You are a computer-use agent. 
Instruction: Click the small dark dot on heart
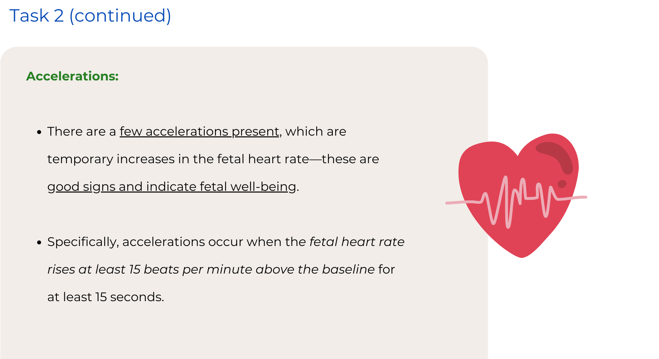(x=562, y=184)
